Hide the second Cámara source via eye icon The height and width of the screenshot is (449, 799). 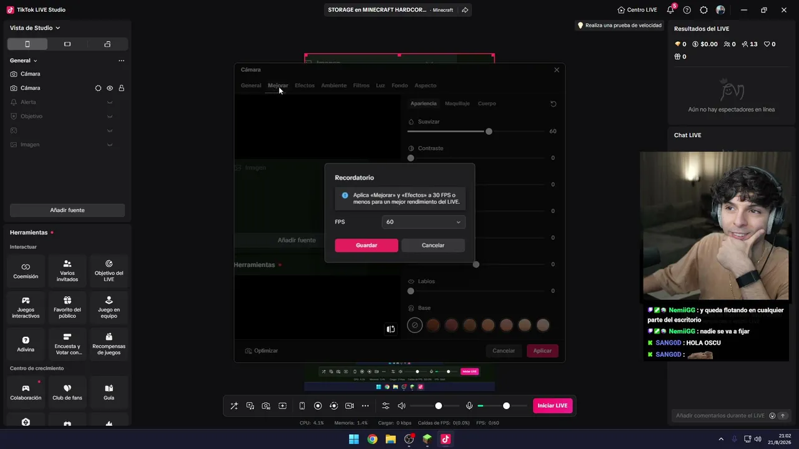pos(110,88)
